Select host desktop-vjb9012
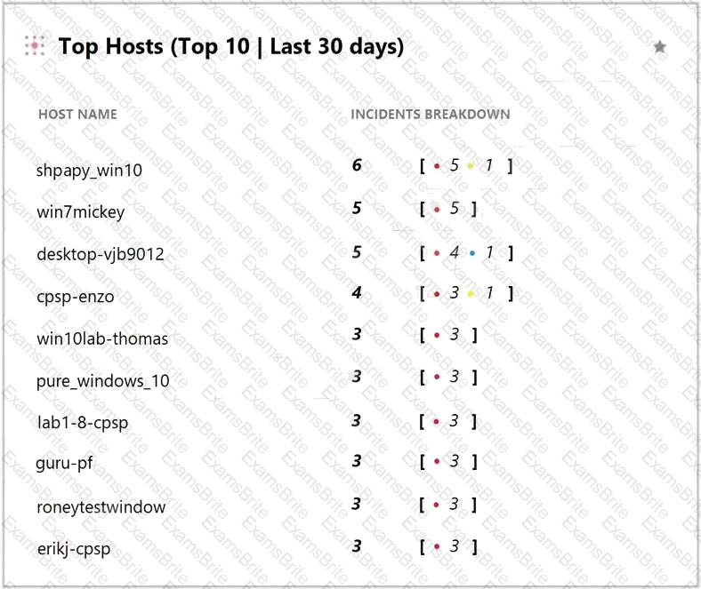 pos(100,254)
